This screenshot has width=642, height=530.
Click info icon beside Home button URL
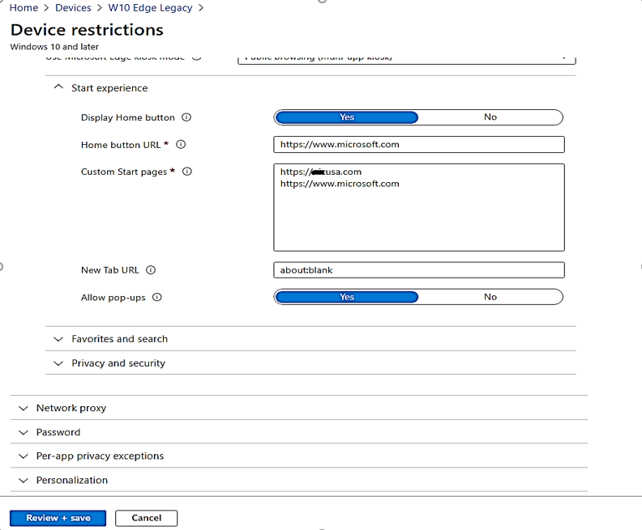coord(181,145)
